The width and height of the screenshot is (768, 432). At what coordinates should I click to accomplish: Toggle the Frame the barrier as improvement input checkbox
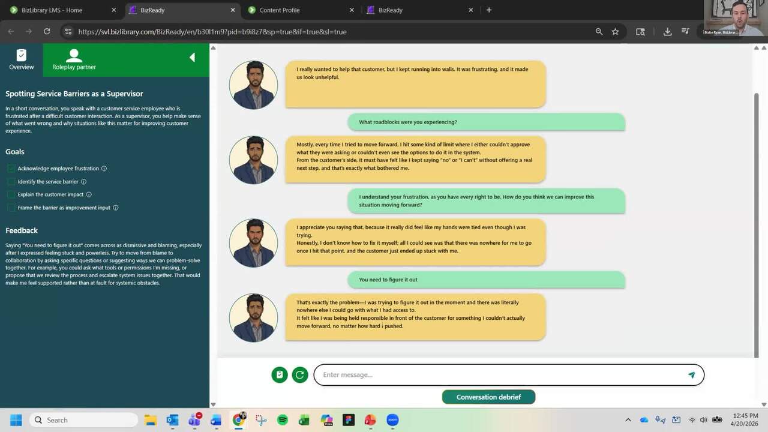(11, 208)
